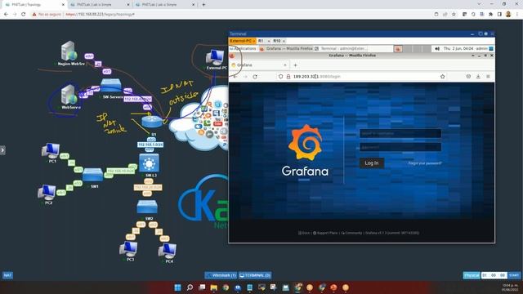523x294 pixels.
Task: Click the PC4 computer node
Action: [x=168, y=251]
